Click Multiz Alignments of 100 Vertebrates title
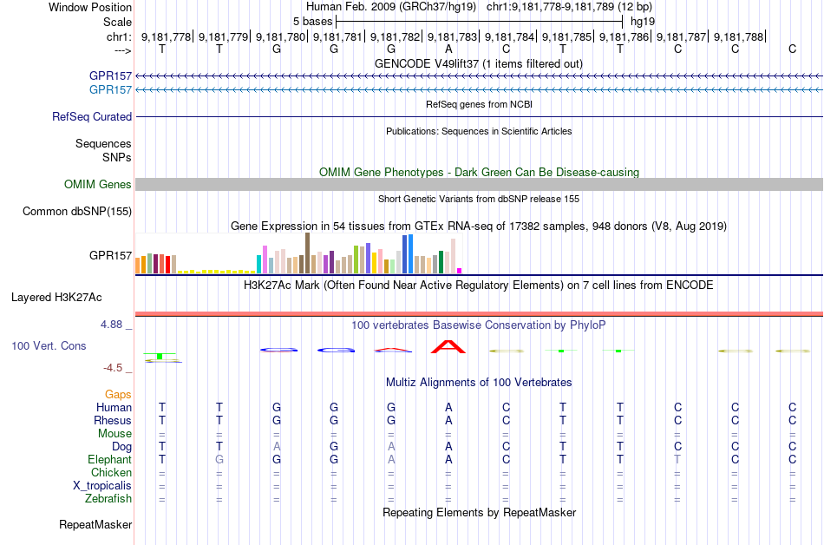Screen dimensions: 824x545 479,383
